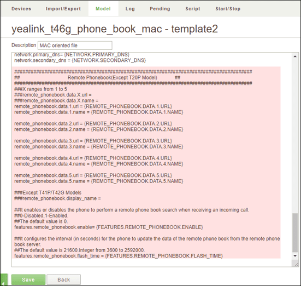Click the Description label

point(23,45)
